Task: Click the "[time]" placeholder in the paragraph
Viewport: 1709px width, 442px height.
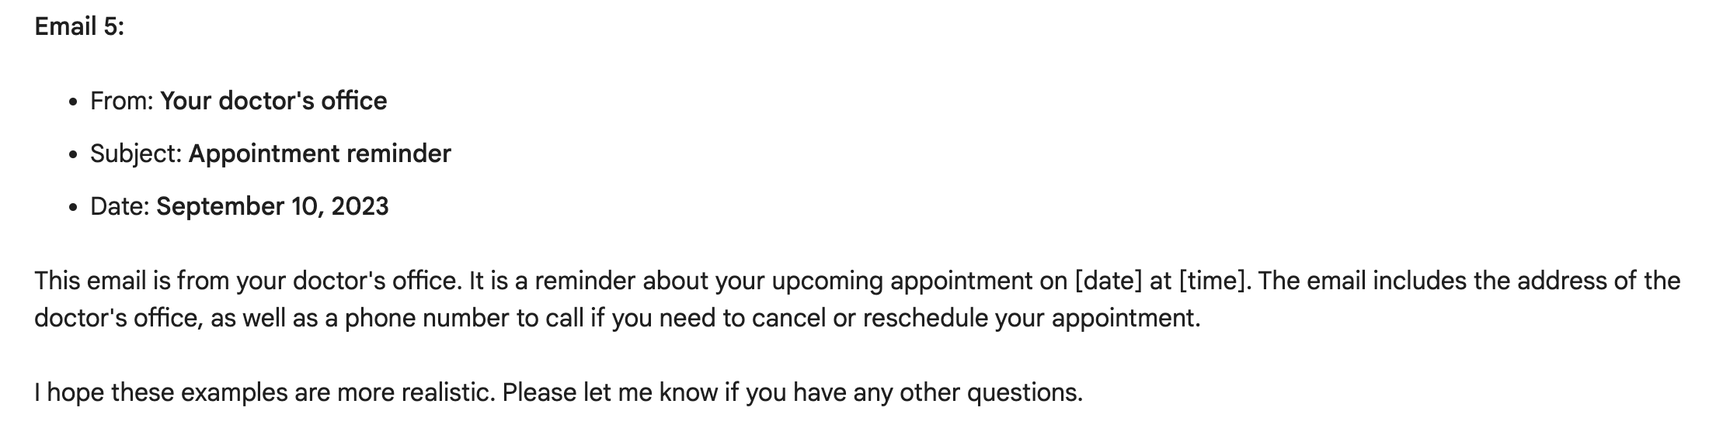Action: (x=1213, y=281)
